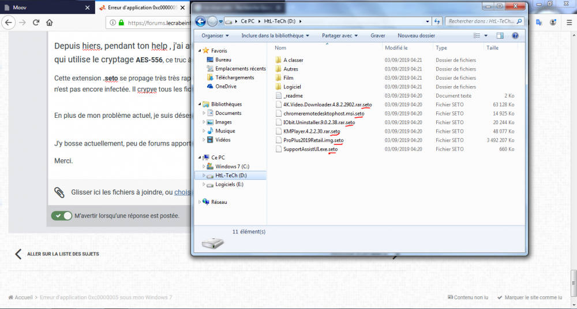Screen dimensions: 577x309
Task: Click the Explorer refresh address button
Action: [437, 21]
